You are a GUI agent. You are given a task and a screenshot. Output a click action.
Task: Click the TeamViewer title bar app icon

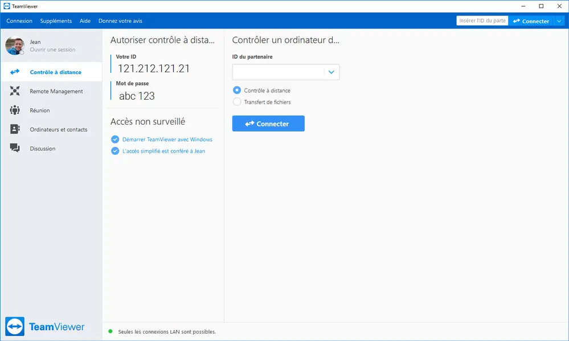pyautogui.click(x=6, y=6)
